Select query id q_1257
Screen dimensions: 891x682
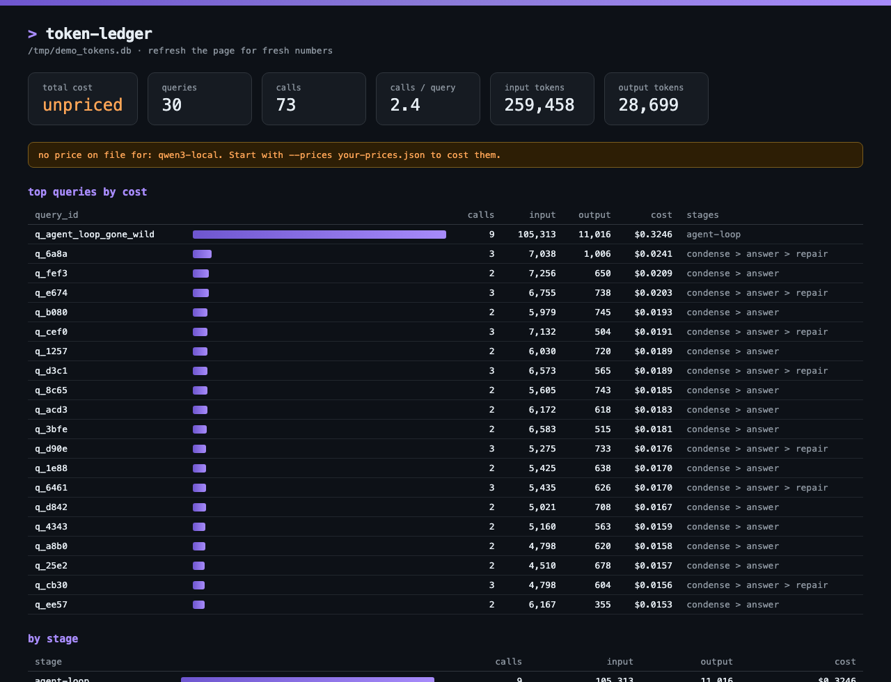pos(51,351)
